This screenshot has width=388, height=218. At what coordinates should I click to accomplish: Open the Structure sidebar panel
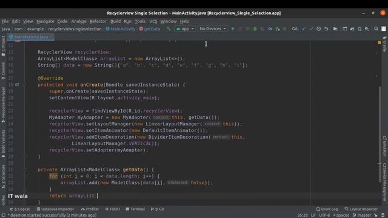click(3, 176)
